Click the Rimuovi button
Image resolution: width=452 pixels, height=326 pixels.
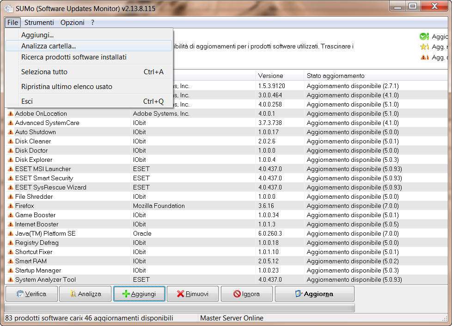click(193, 294)
